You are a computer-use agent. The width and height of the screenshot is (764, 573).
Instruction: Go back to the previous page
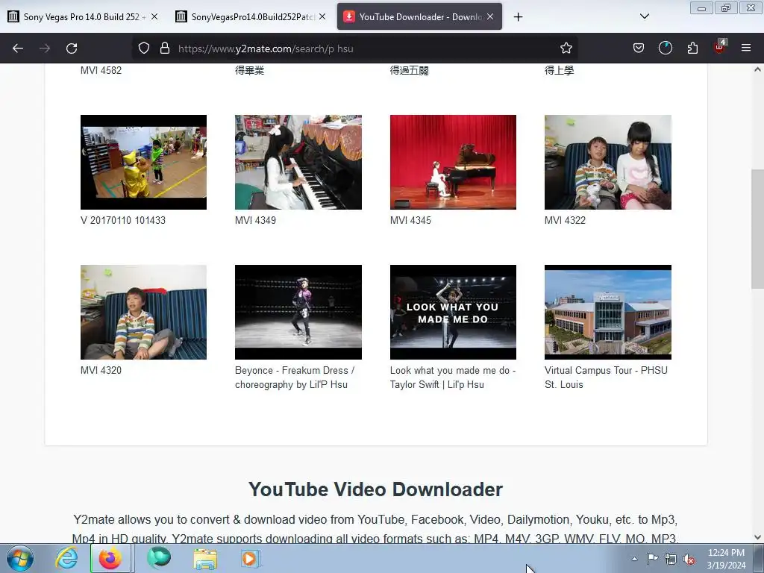pyautogui.click(x=18, y=48)
